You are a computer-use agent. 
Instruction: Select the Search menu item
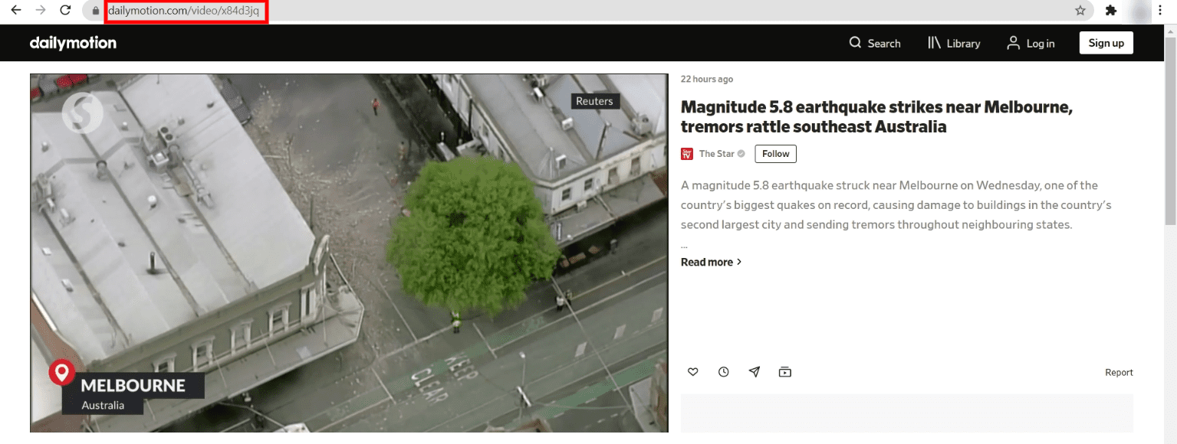(x=883, y=43)
